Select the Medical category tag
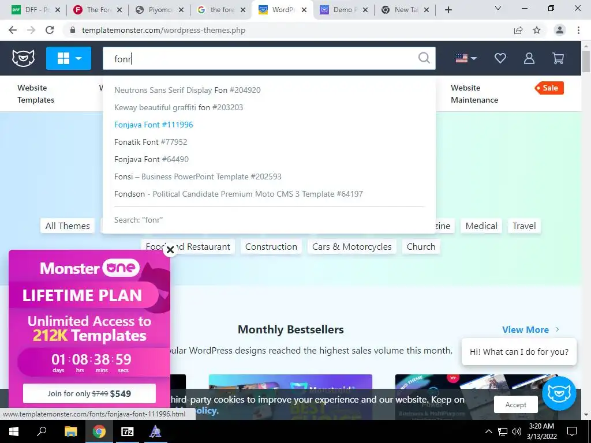Viewport: 591px width, 443px height. [x=481, y=226]
